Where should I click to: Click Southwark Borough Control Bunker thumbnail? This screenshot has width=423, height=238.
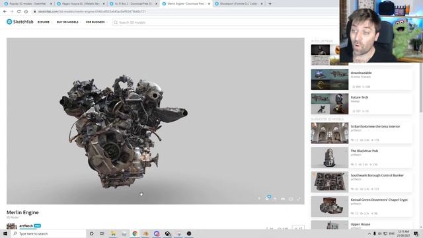[x=330, y=182]
